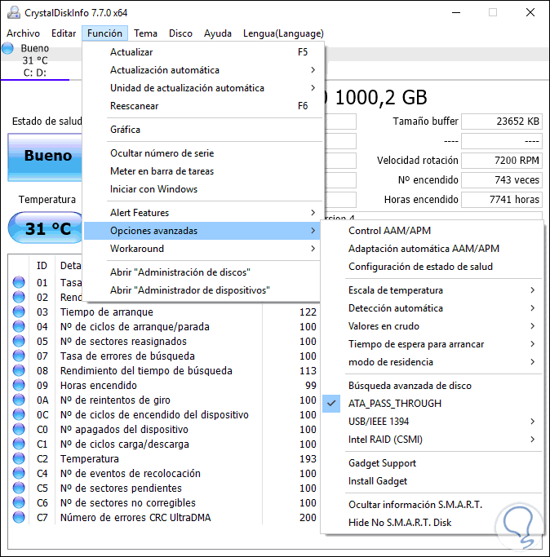Click status orb for C1 ciclos carga/descarga
Image resolution: width=550 pixels, height=557 pixels.
click(x=19, y=444)
